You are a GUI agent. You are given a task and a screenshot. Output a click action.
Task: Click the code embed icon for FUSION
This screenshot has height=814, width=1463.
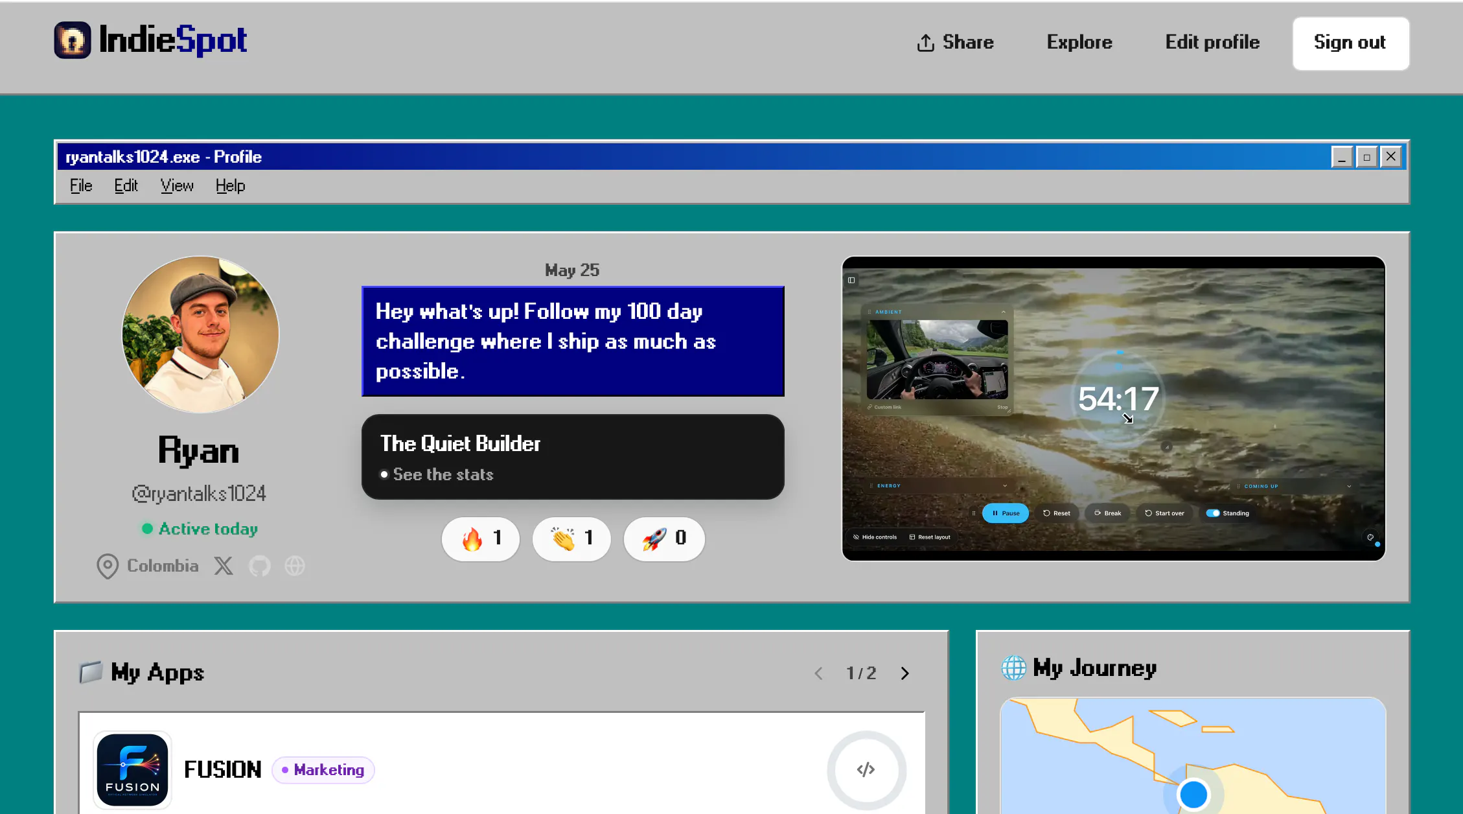pos(866,770)
